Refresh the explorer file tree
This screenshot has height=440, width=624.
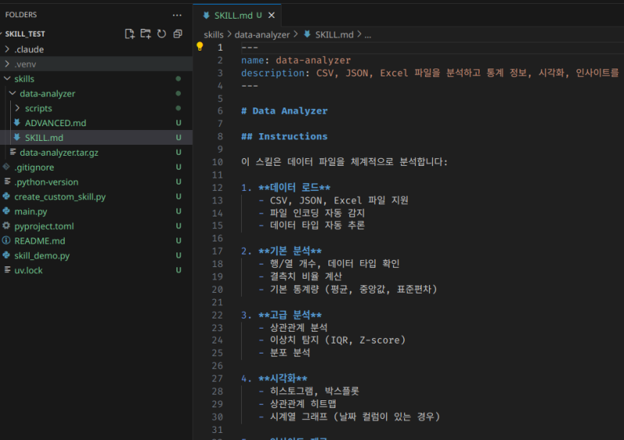(x=161, y=33)
